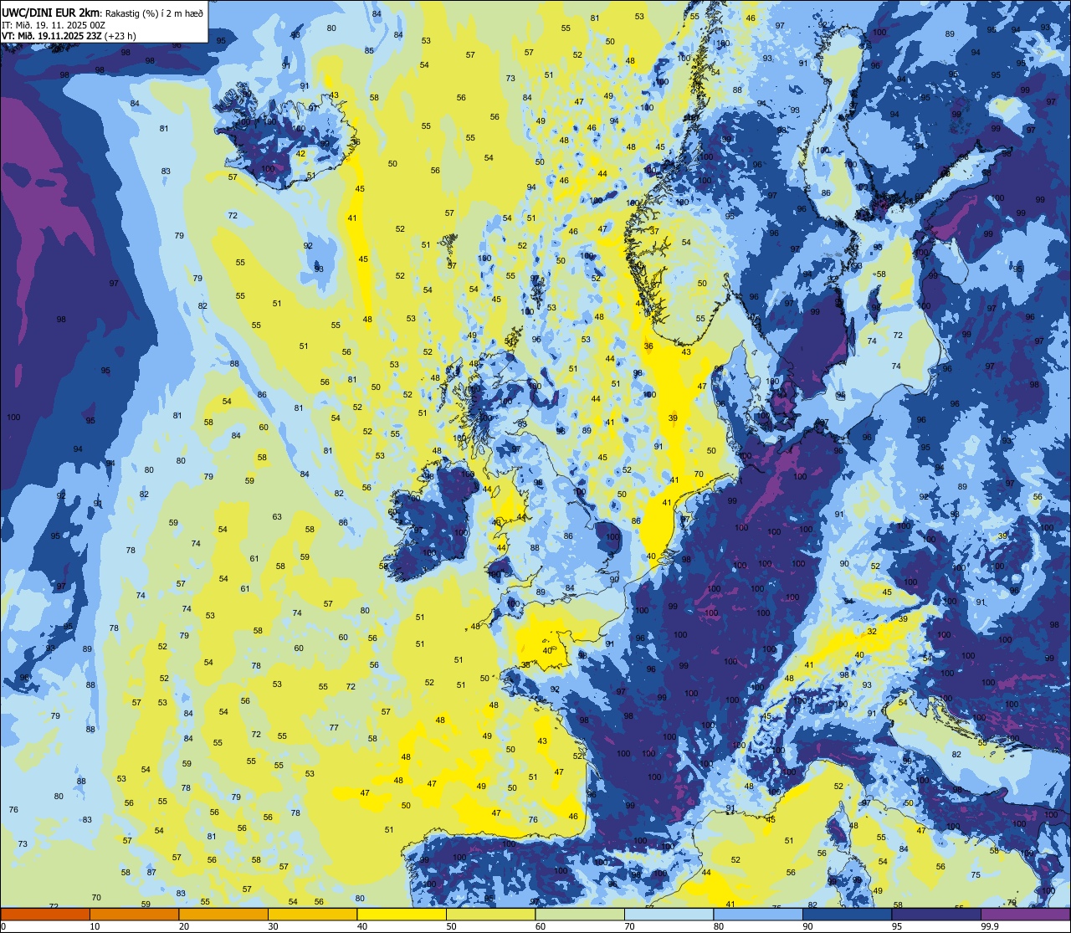
Task: Click the '77' humidity value on the map
Action: [x=334, y=728]
